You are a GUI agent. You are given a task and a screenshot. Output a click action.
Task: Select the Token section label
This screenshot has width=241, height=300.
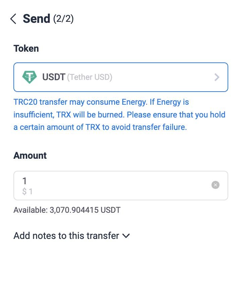pos(26,48)
